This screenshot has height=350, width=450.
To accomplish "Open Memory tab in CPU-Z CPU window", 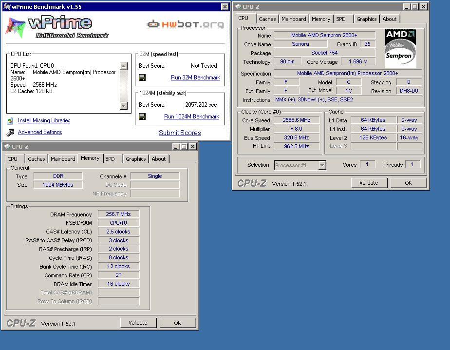I will (321, 19).
